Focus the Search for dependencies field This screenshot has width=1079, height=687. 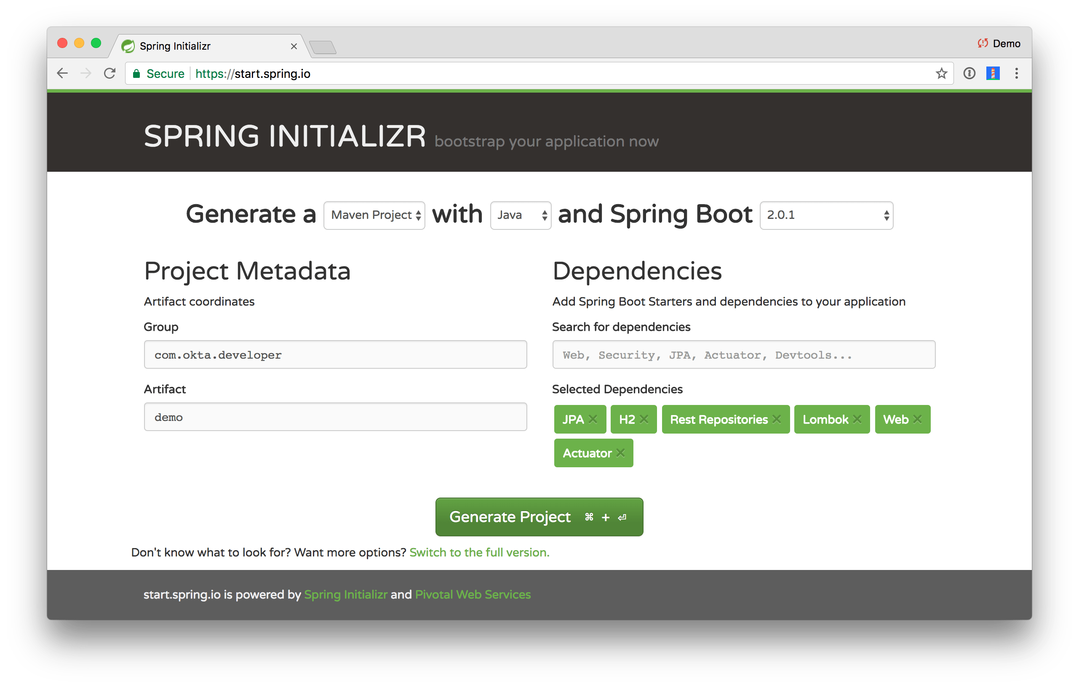(743, 355)
